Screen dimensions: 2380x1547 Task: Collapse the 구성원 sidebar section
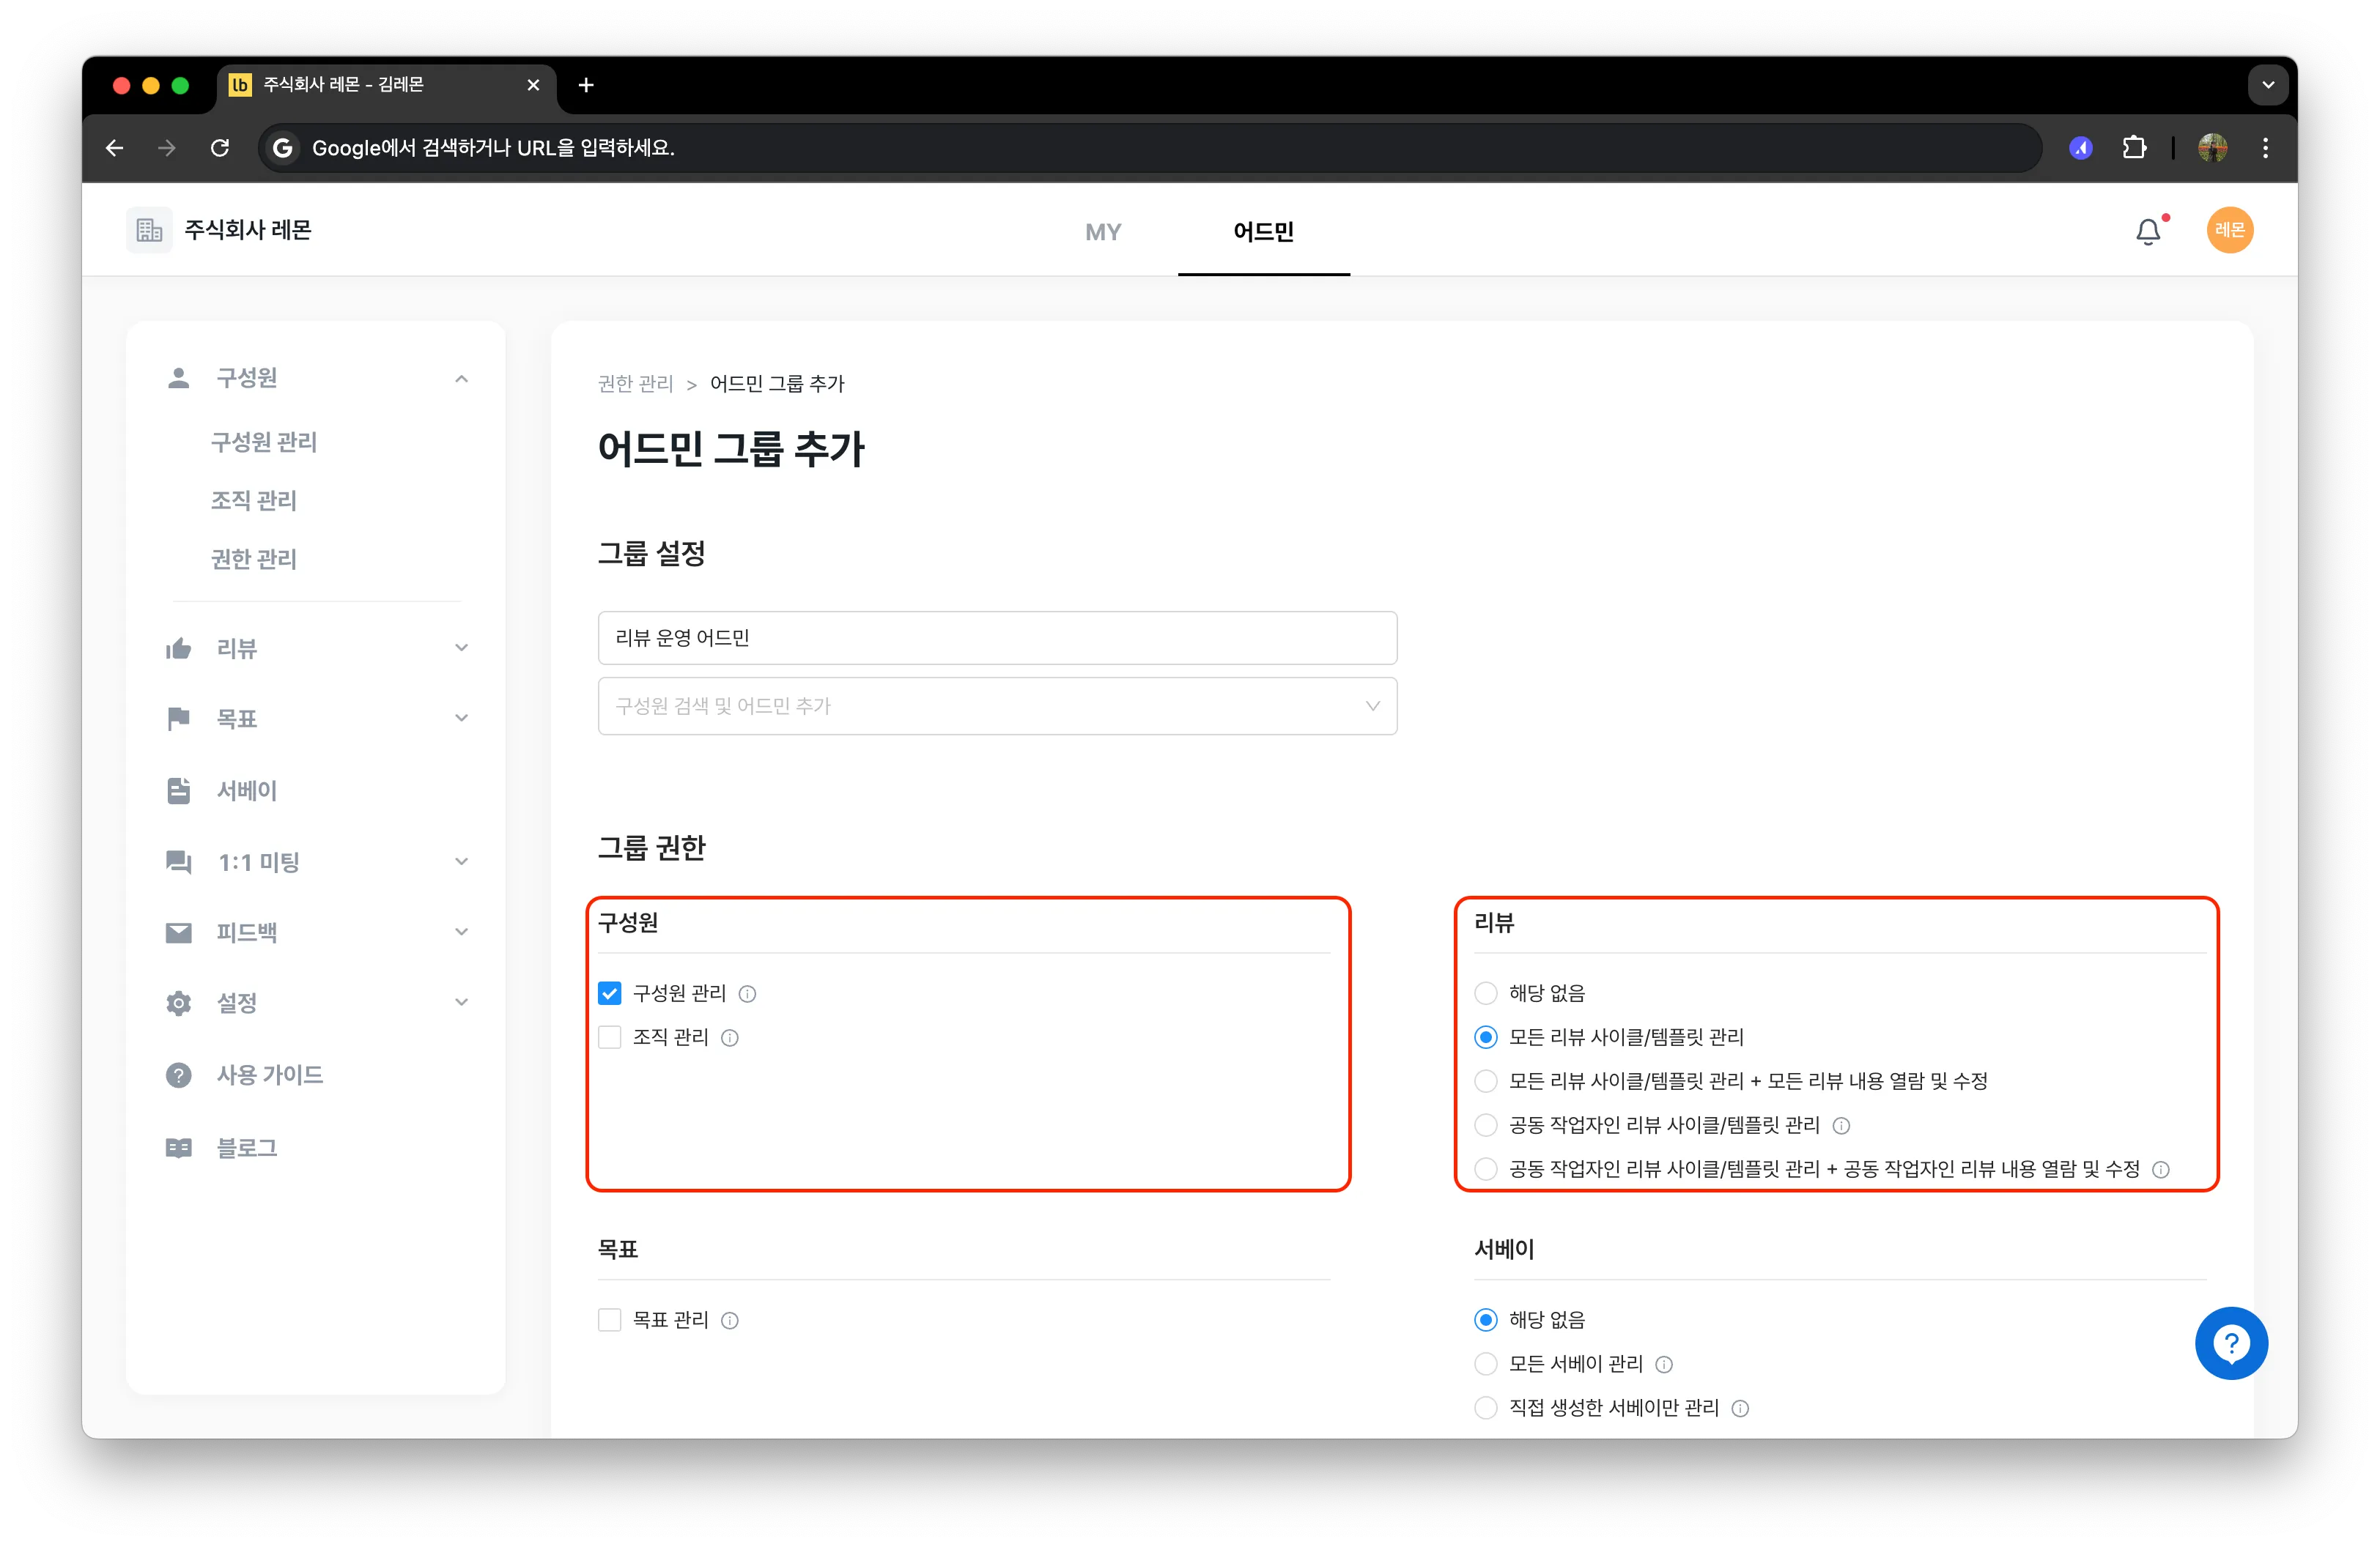[461, 379]
